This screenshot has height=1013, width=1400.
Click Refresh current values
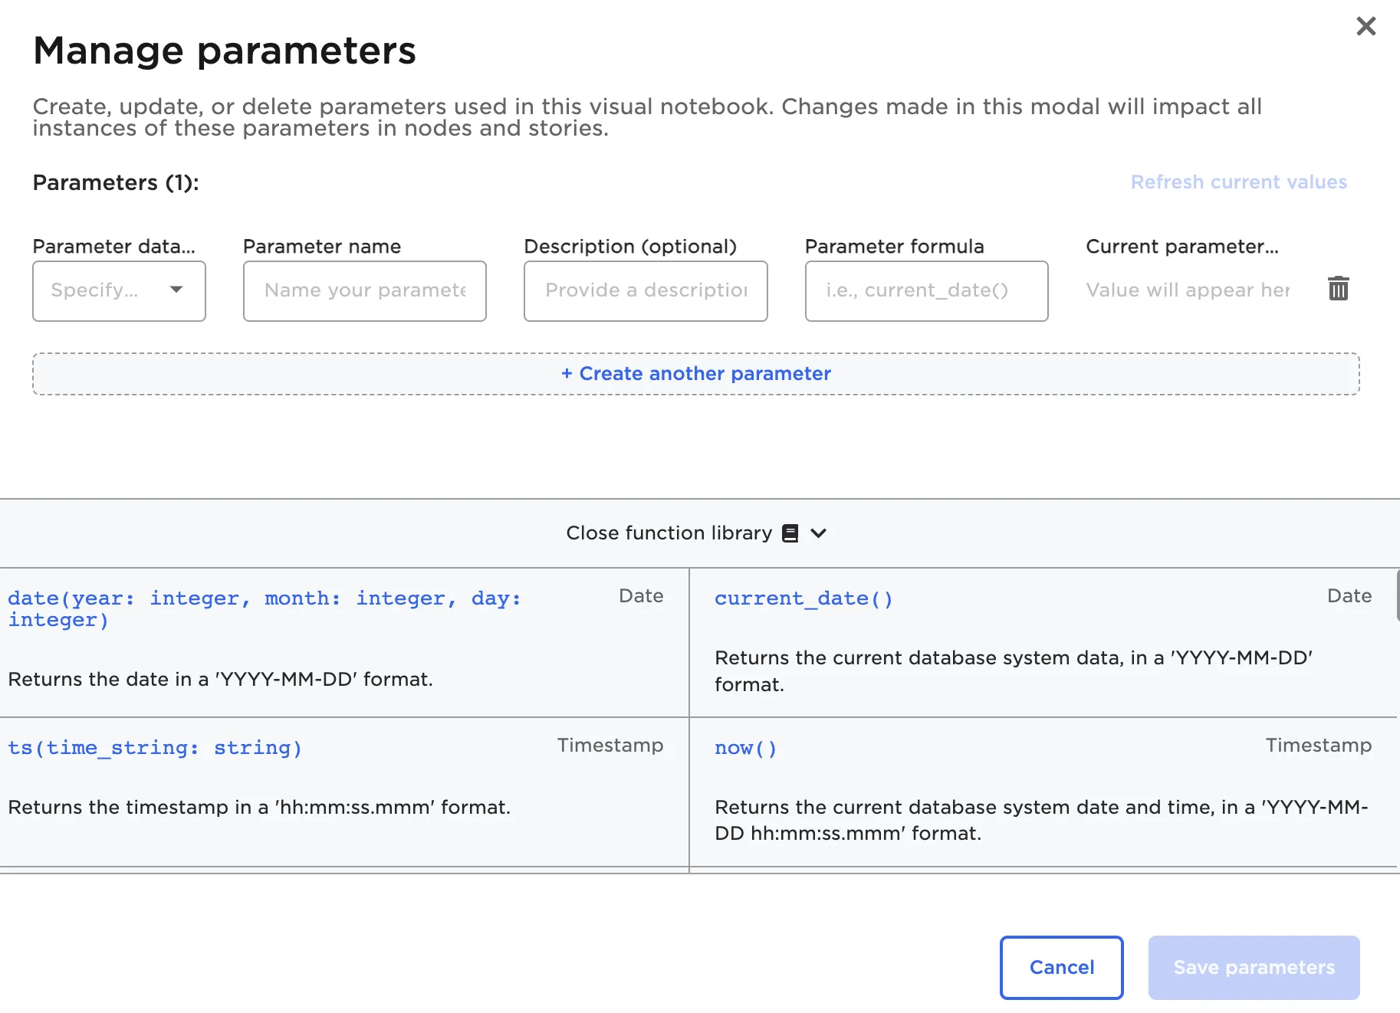(1238, 182)
